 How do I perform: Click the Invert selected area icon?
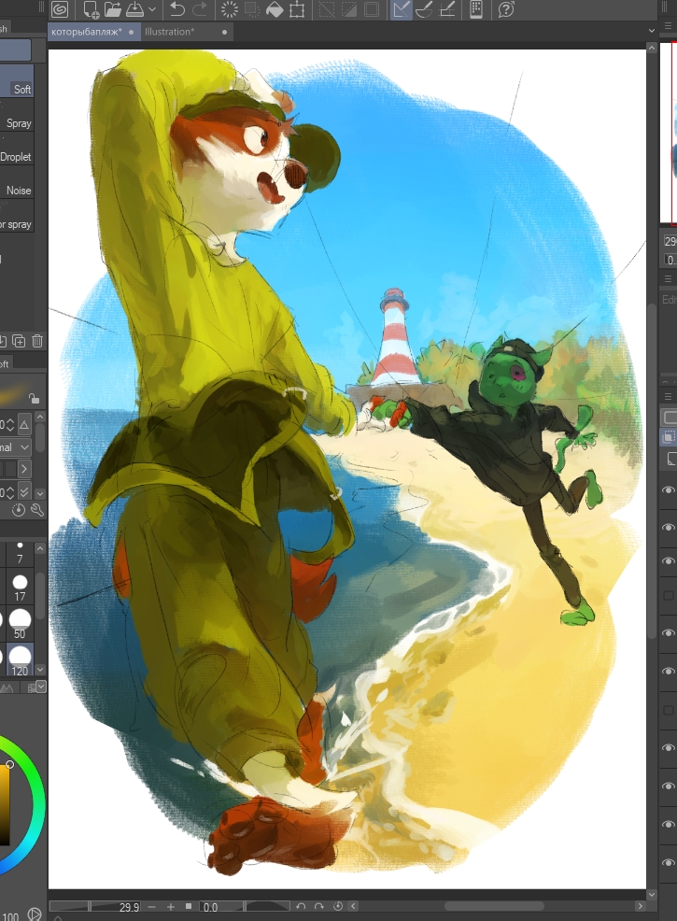pos(349,9)
